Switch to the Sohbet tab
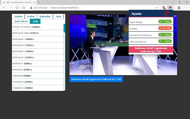The width and height of the screenshot is (190, 119). point(18,16)
